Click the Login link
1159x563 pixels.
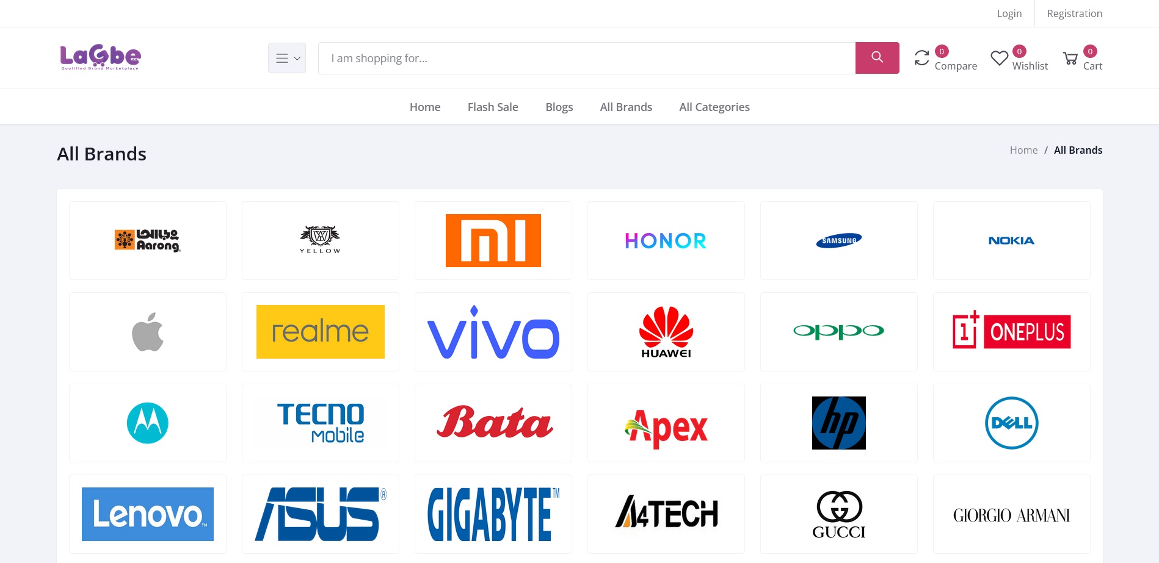[x=1009, y=13]
